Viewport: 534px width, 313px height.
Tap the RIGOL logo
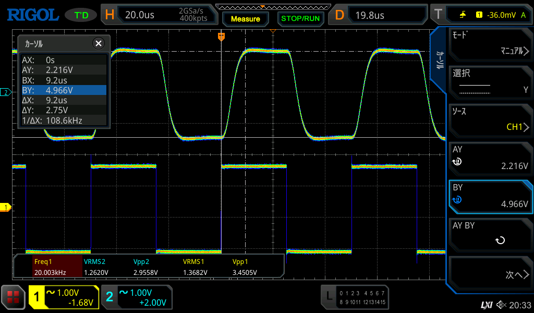click(32, 15)
